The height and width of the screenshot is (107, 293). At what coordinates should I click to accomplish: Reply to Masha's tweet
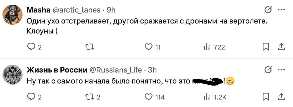31,47
